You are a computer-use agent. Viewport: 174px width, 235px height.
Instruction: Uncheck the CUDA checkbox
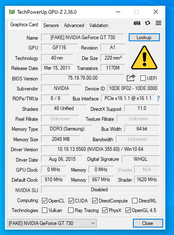tap(71, 201)
